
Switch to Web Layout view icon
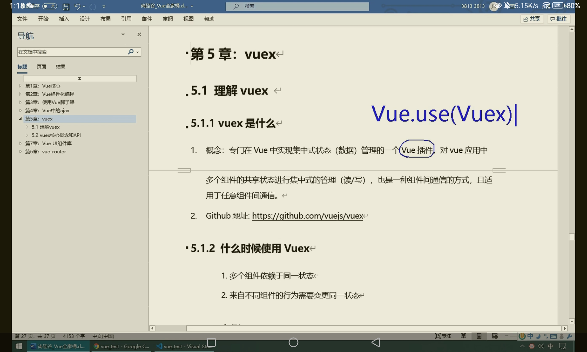click(495, 336)
